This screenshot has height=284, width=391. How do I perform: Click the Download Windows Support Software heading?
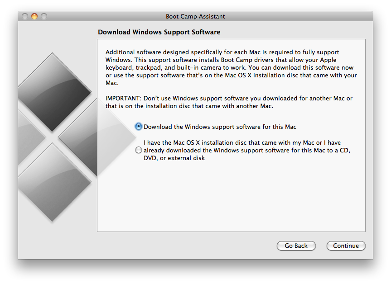point(159,32)
